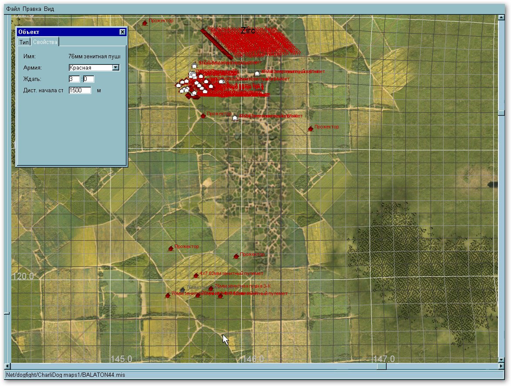The width and height of the screenshot is (511, 386).
Task: Select the Прожектор icon above the yellow striped field
Action: pos(171,248)
